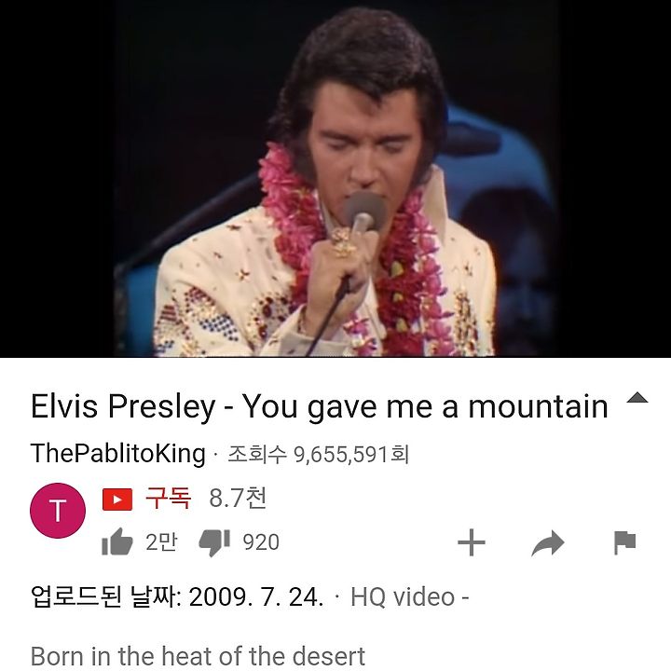Click the 구독 subscribe button
671x671 pixels.
168,498
